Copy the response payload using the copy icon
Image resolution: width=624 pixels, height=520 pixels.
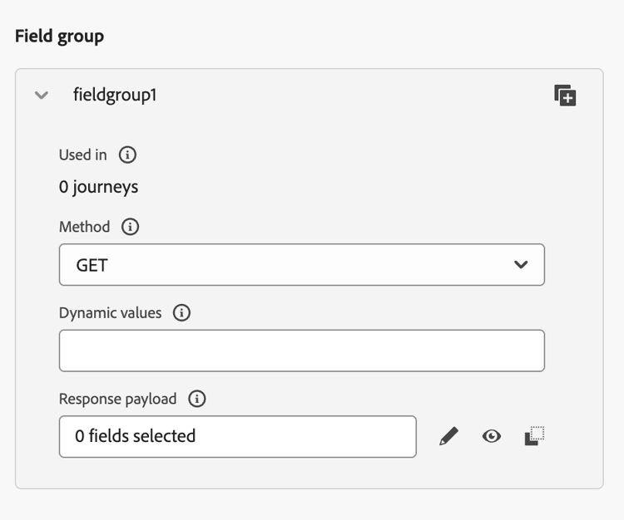coord(534,436)
